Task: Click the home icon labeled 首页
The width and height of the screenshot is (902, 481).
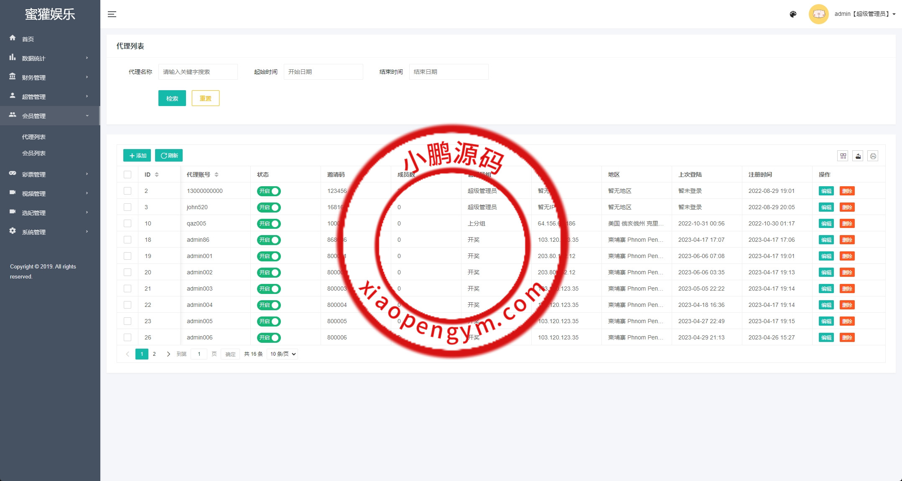Action: (x=13, y=38)
